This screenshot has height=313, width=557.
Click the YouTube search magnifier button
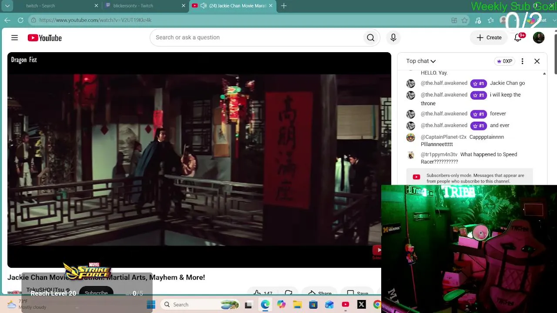pyautogui.click(x=371, y=38)
